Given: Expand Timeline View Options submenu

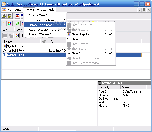Looking at the screenshot, I should 45,15.
